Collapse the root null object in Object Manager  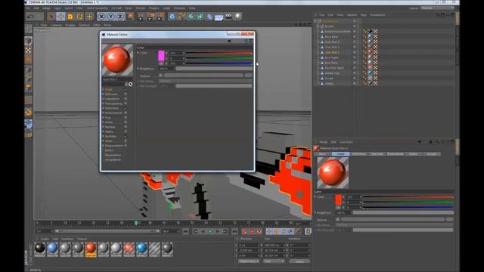pyautogui.click(x=316, y=21)
